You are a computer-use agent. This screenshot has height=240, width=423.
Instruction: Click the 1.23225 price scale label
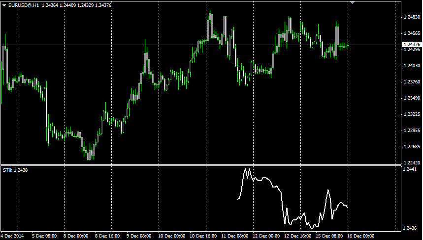(412, 114)
